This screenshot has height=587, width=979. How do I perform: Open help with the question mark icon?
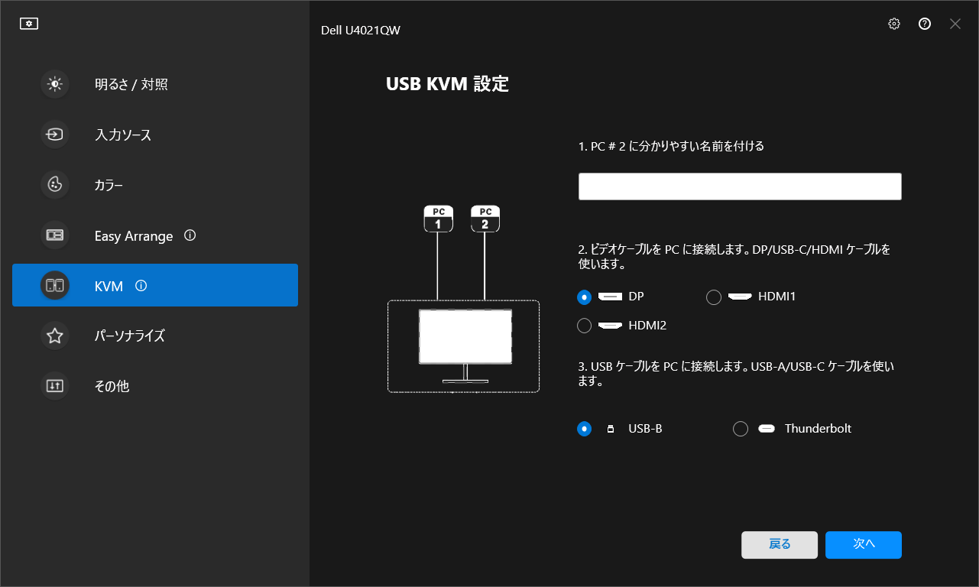coord(925,24)
